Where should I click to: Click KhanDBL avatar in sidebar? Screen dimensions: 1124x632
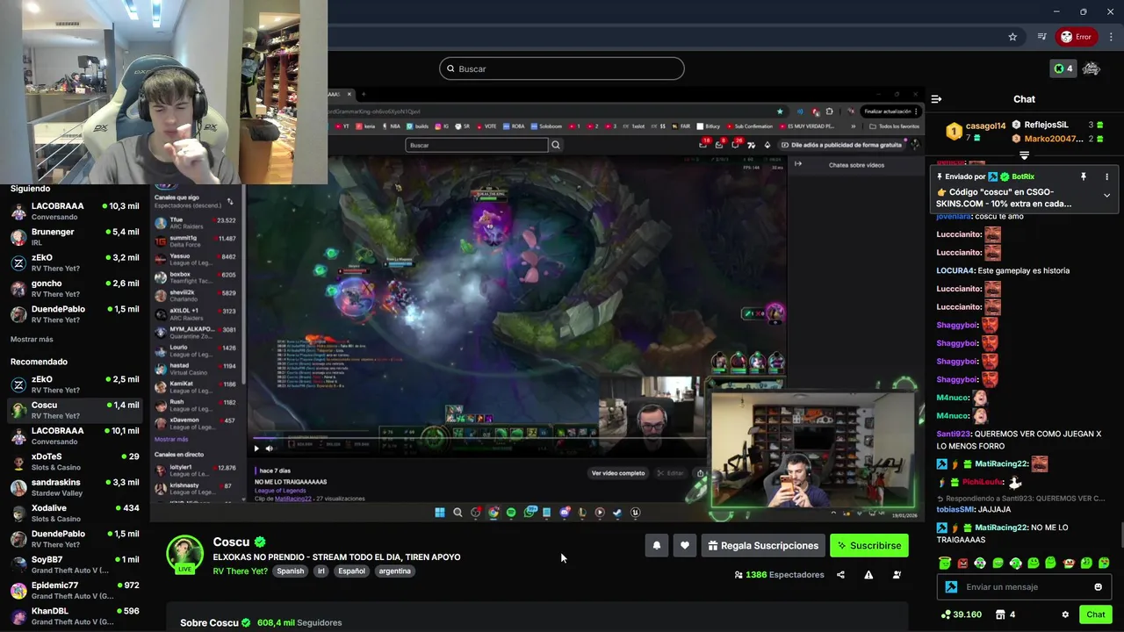(18, 615)
